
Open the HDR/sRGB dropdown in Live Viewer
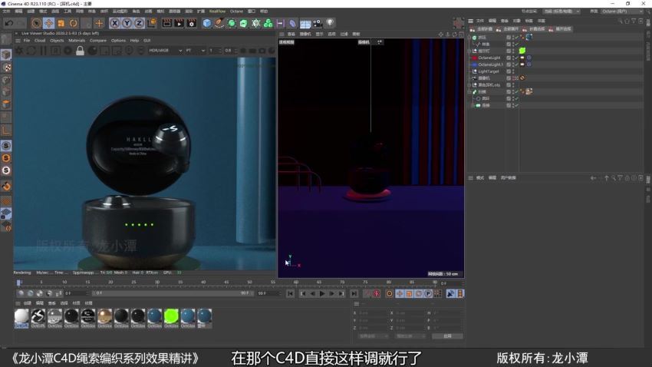point(166,51)
